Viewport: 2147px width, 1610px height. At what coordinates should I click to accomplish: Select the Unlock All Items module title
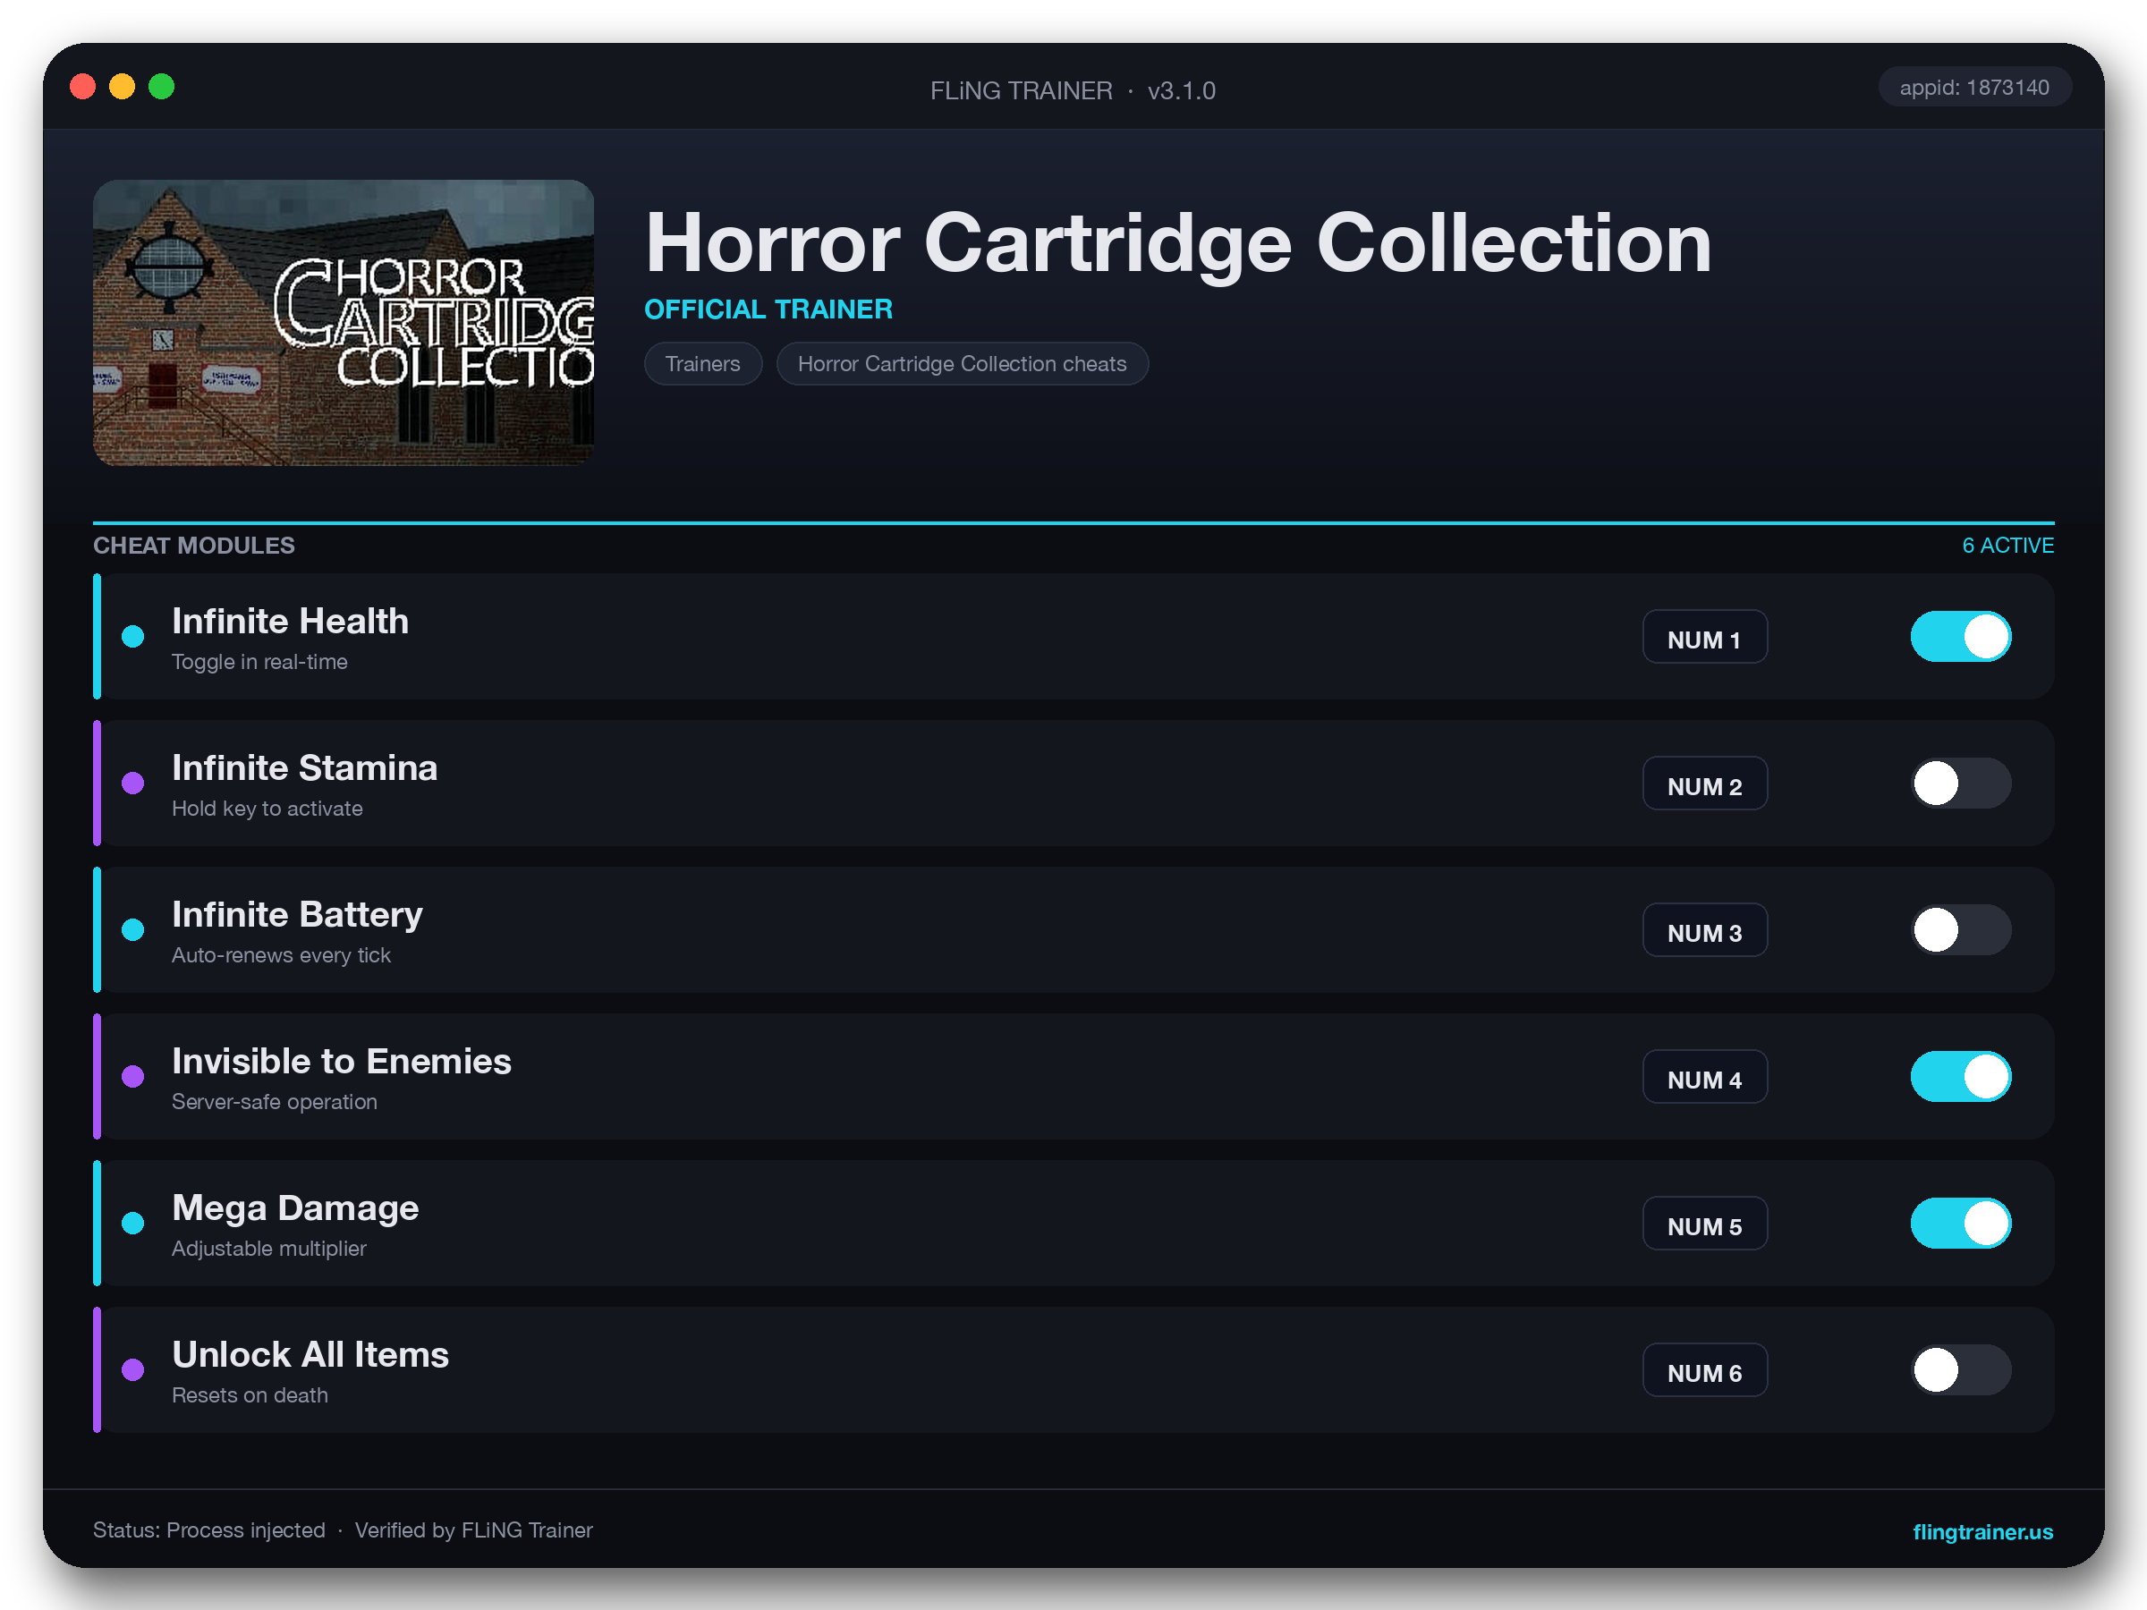tap(310, 1355)
